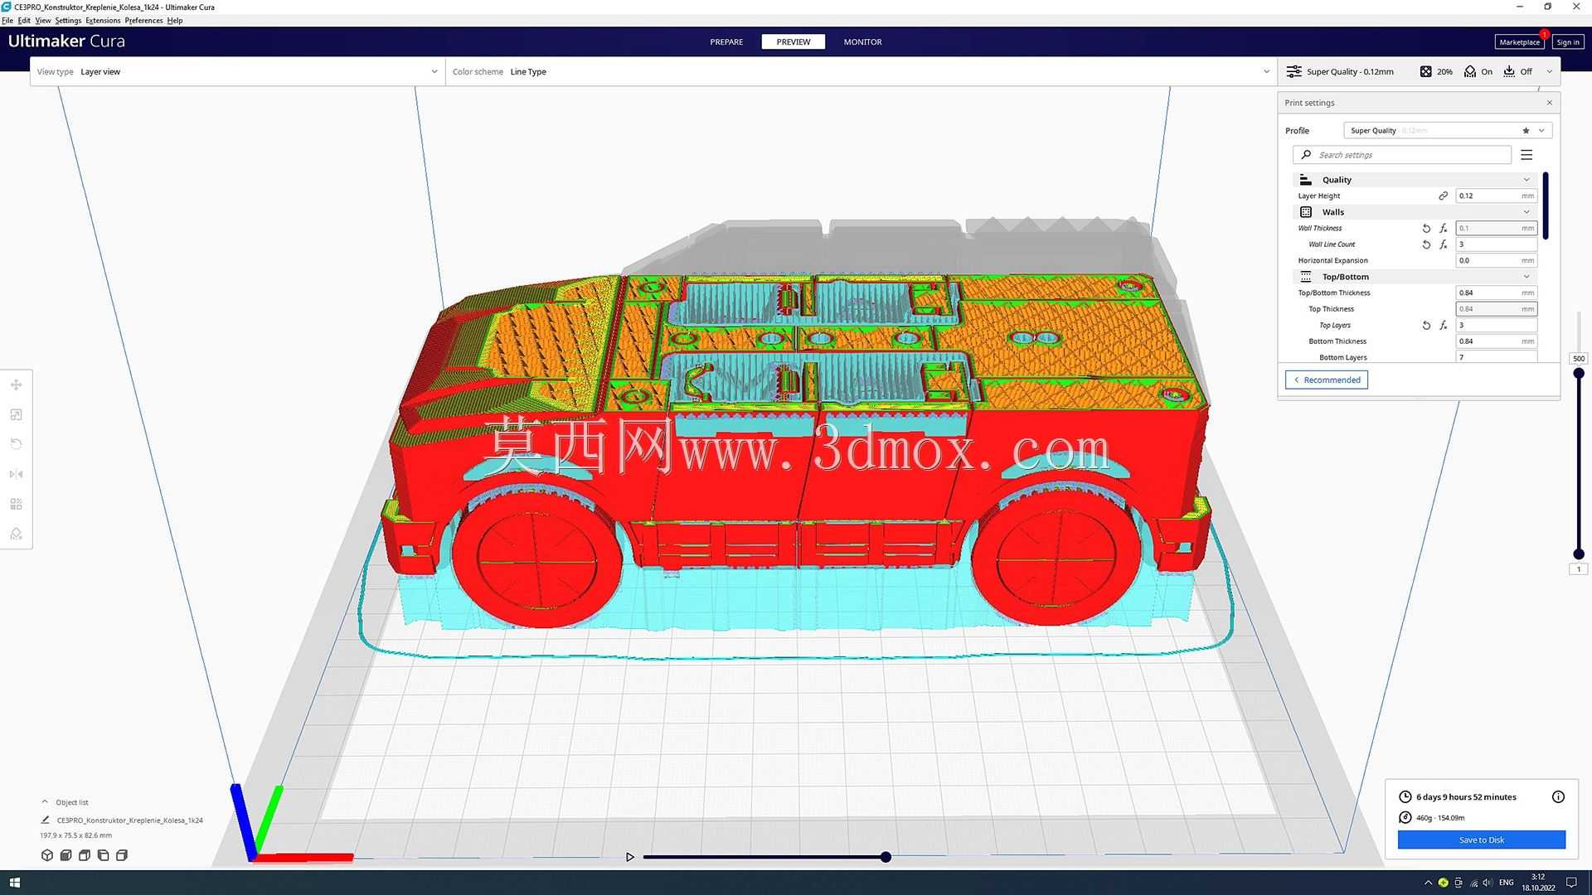Open the File menu

[x=7, y=20]
